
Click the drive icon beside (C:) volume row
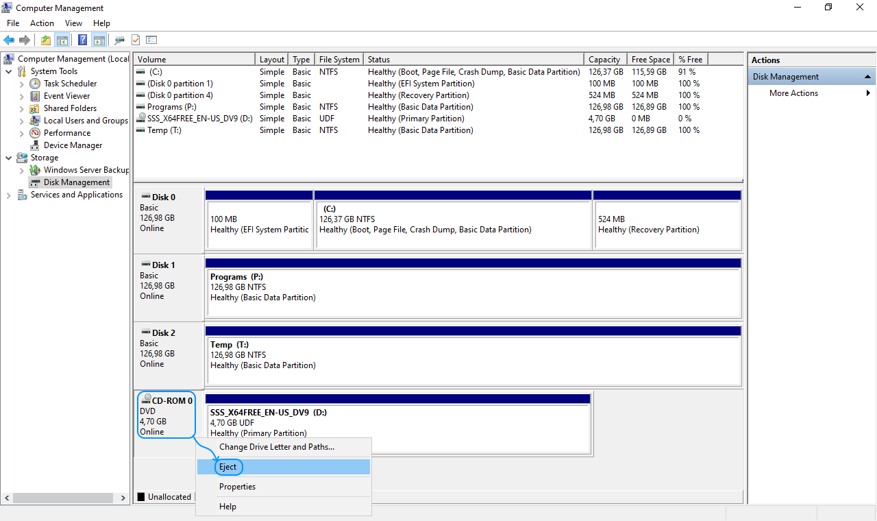[140, 71]
